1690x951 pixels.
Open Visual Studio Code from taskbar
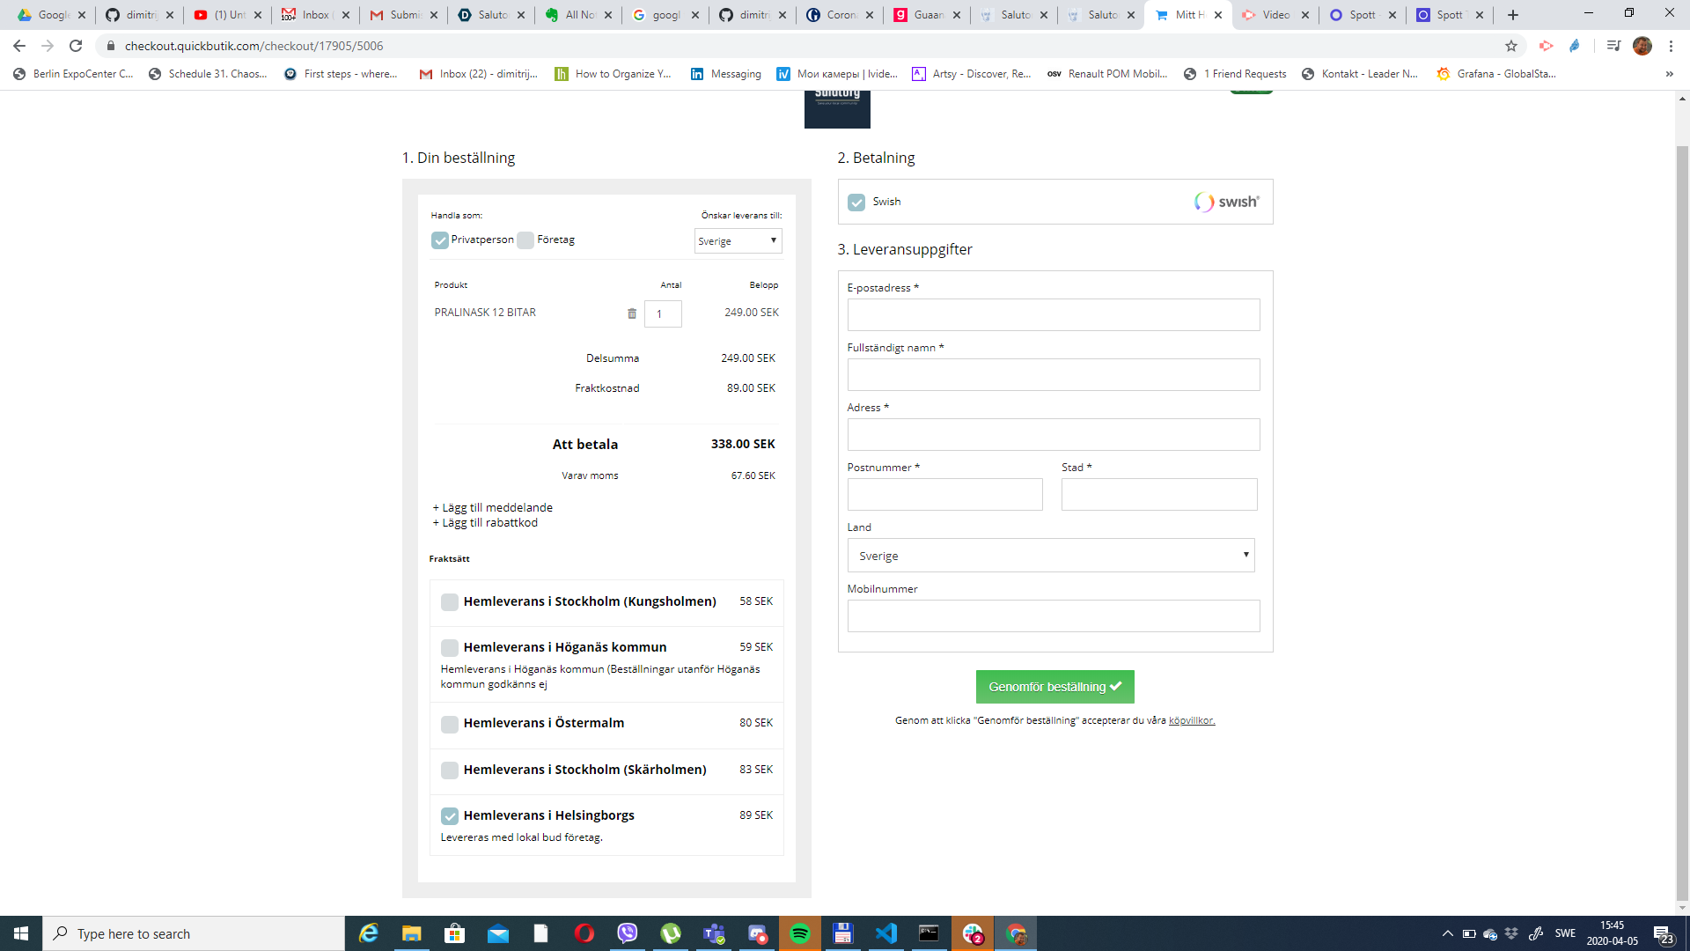(885, 933)
